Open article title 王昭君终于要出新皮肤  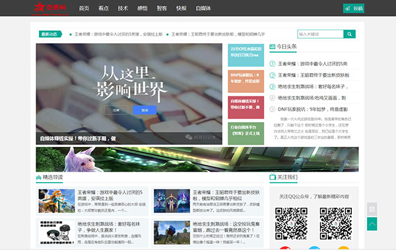point(226,195)
